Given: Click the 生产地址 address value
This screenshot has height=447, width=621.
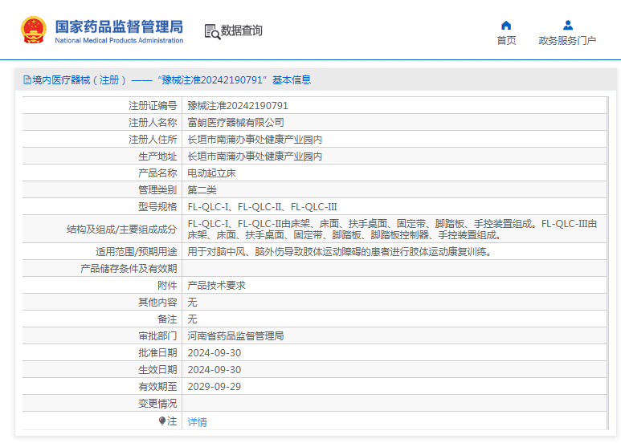Looking at the screenshot, I should (x=255, y=156).
